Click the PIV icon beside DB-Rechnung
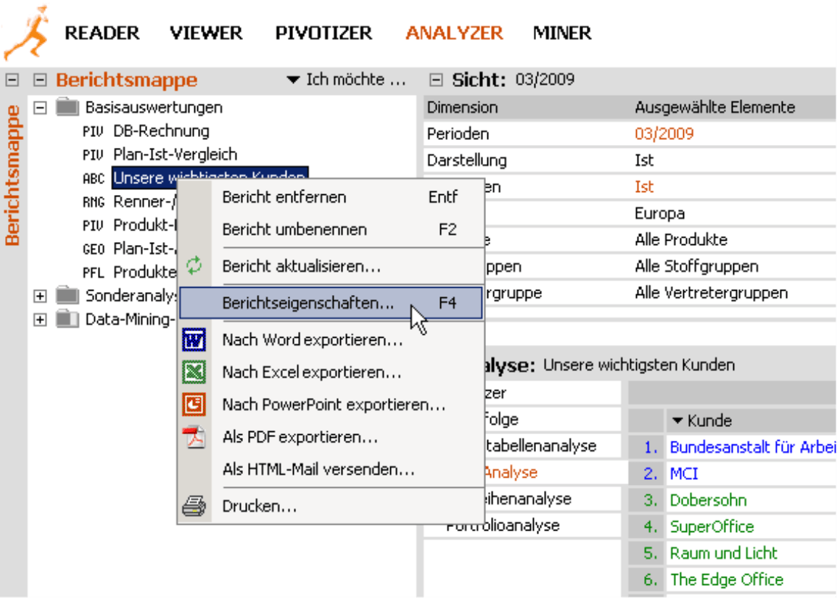This screenshot has width=837, height=598. [93, 131]
